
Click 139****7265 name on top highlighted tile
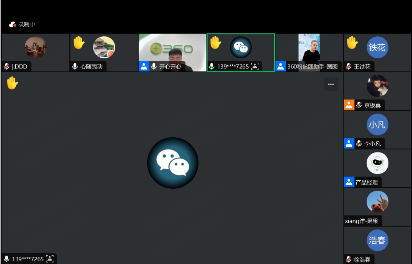click(x=233, y=66)
